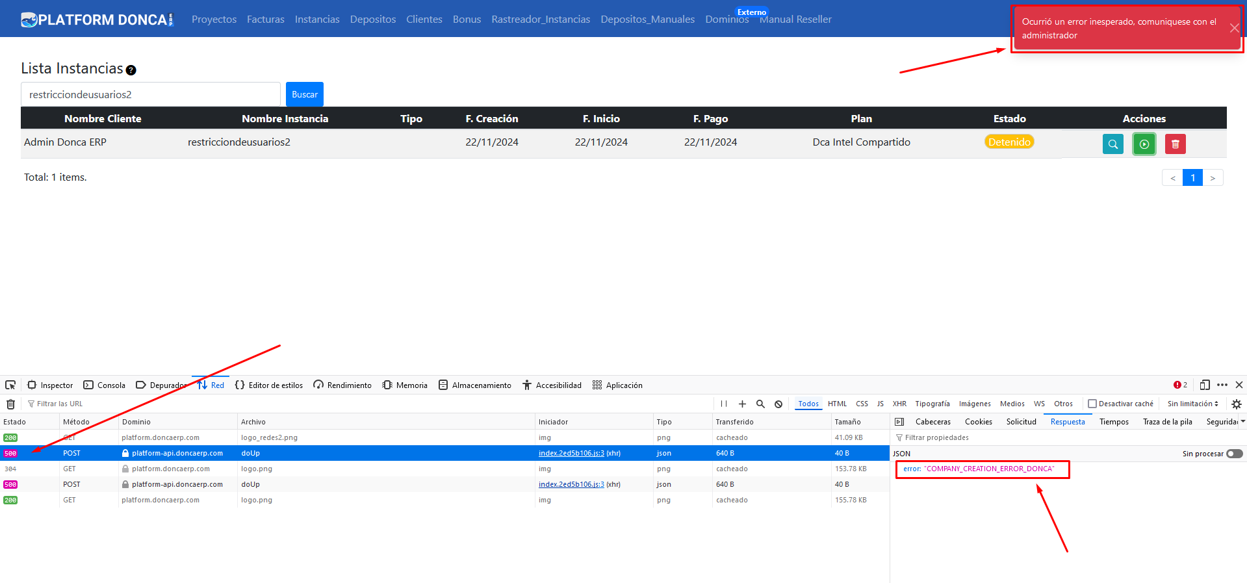
Task: Switch to the Consola devtools tab
Action: click(x=105, y=385)
